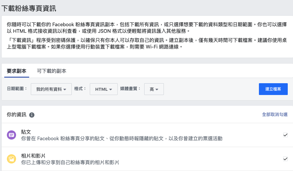The height and width of the screenshot is (171, 293).
Task: Click the 日期範圍 label
Action: click(17, 88)
